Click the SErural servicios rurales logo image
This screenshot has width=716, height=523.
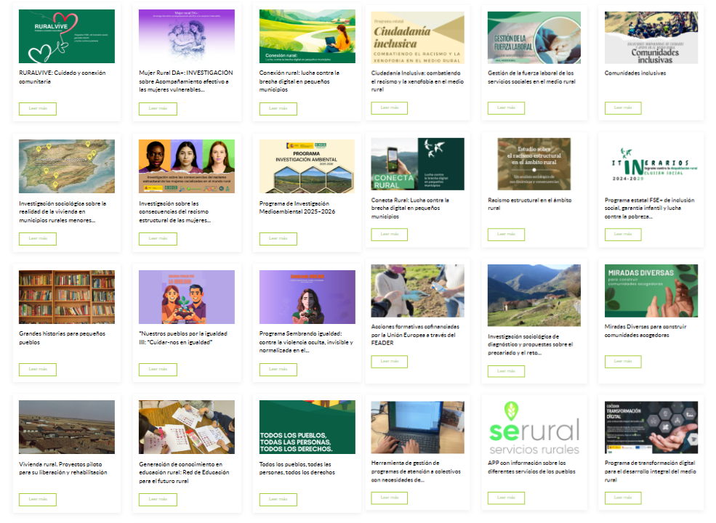point(534,428)
